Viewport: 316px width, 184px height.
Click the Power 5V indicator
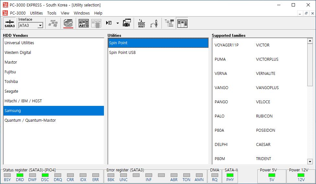click(272, 175)
